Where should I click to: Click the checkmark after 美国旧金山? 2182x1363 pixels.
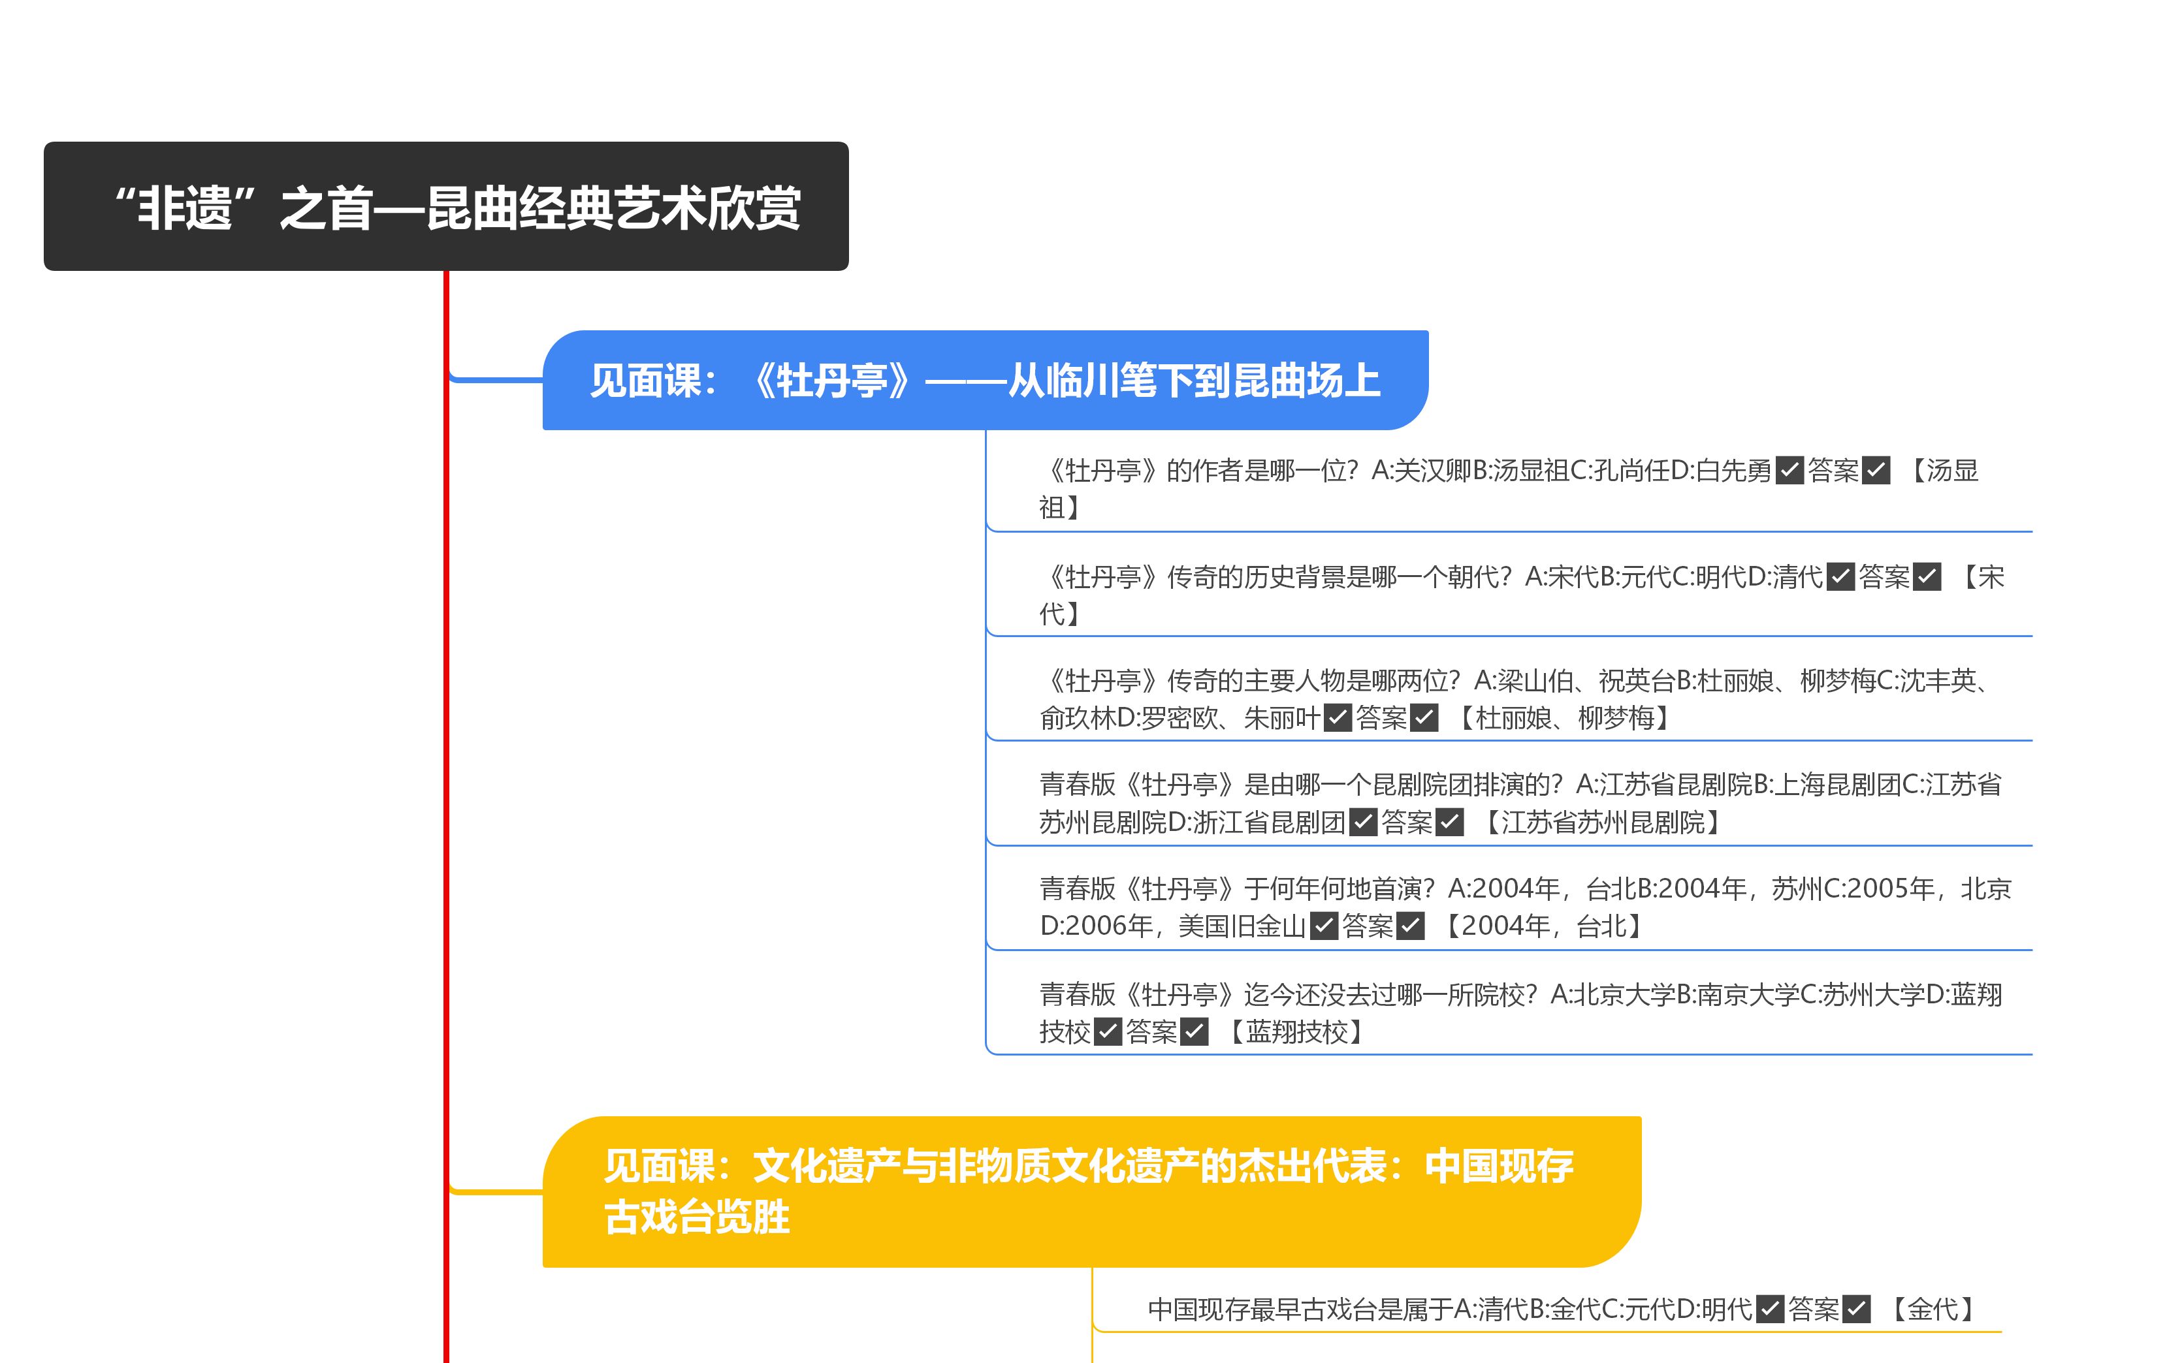1324,926
